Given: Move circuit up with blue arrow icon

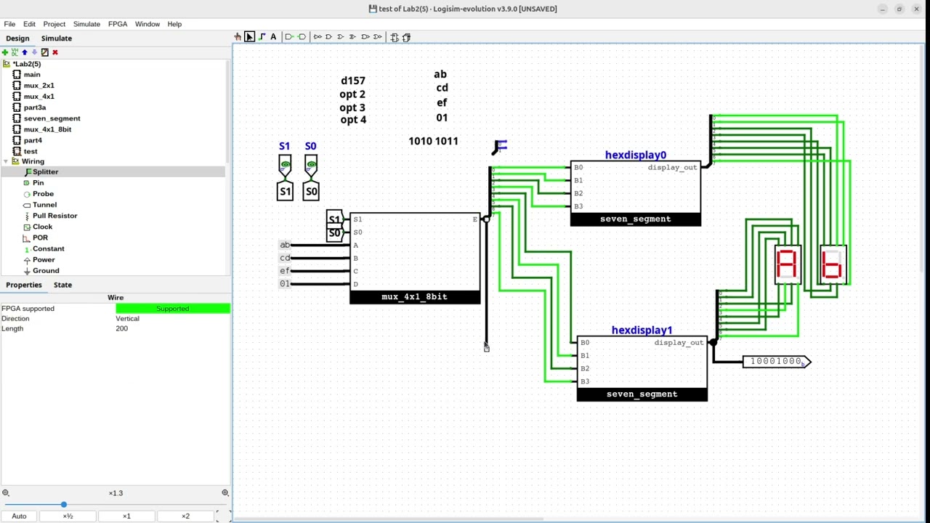Looking at the screenshot, I should (24, 52).
